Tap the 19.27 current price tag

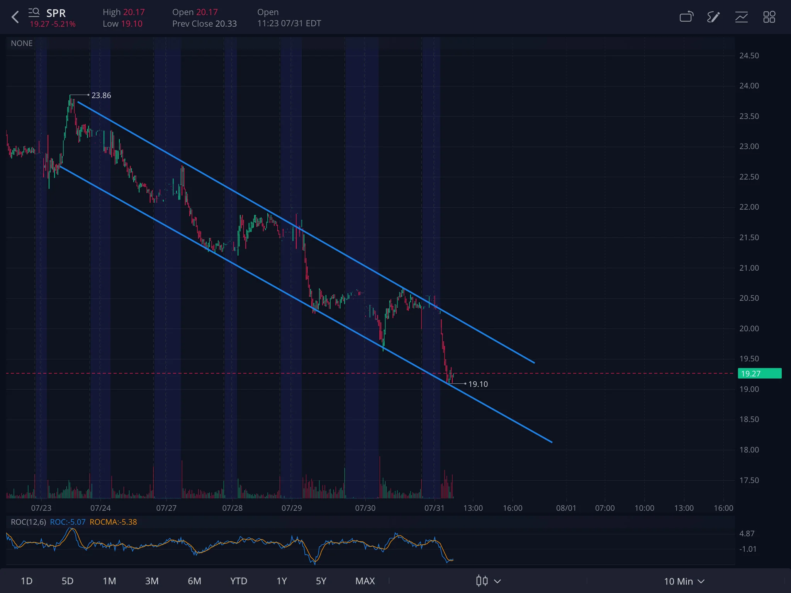759,373
